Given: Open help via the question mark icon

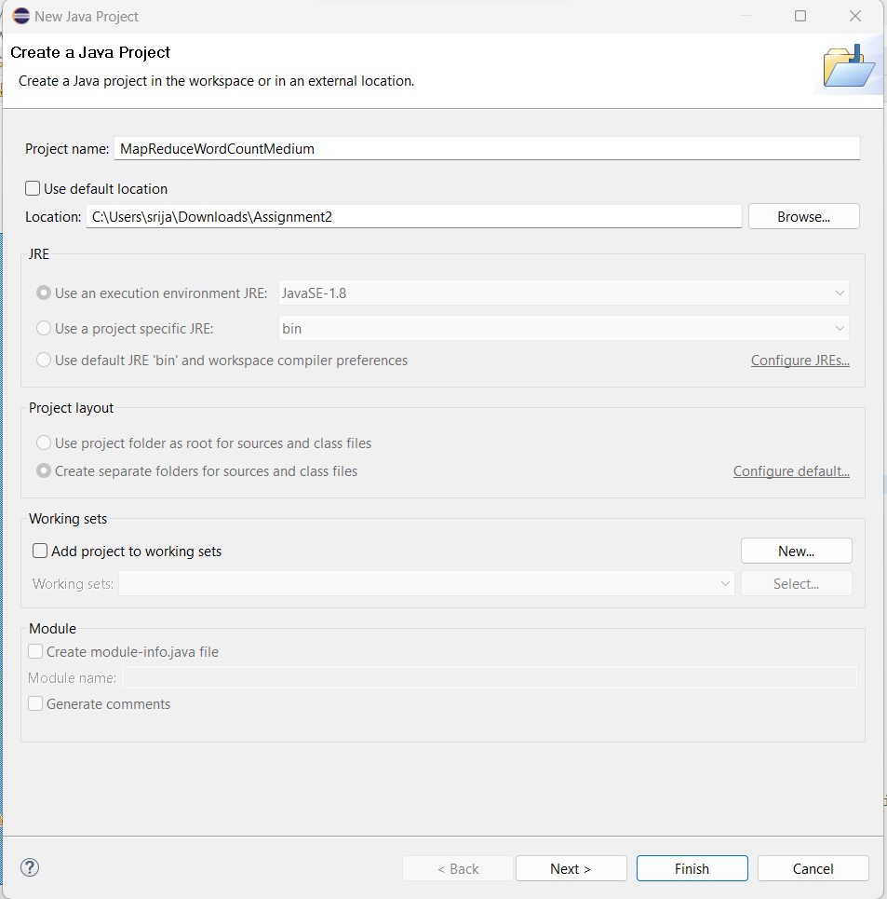Looking at the screenshot, I should pyautogui.click(x=29, y=867).
